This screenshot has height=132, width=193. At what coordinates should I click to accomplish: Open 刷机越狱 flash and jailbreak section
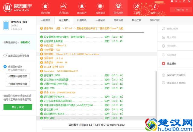tap(119, 8)
